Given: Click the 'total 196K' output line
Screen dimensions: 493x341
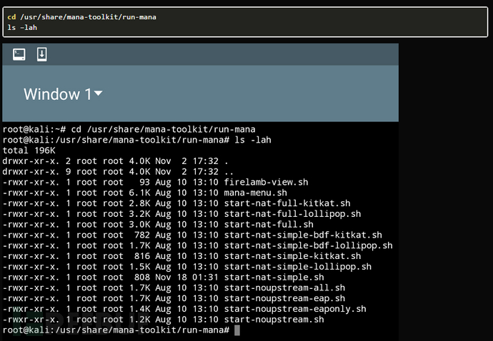Looking at the screenshot, I should (29, 151).
